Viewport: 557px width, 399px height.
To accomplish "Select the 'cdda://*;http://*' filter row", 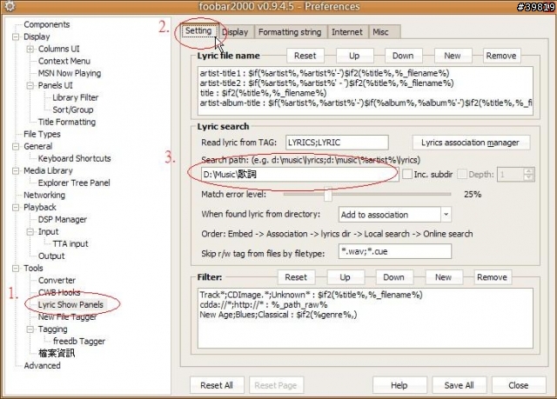I will tap(263, 304).
